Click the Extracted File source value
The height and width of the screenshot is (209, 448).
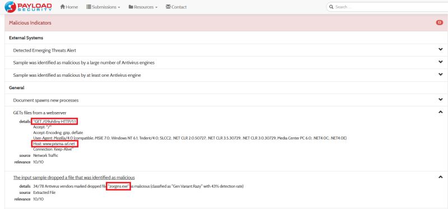click(x=44, y=193)
